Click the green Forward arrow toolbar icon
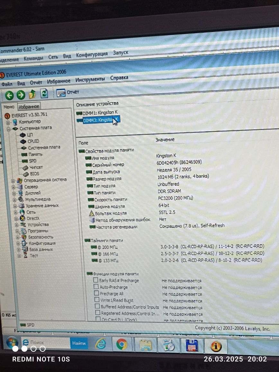 pos(21,95)
